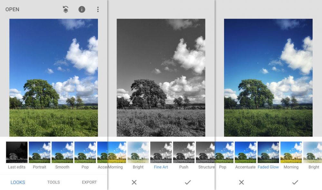
Task: Reselect the highlighted Fine Art label
Action: pos(161,167)
